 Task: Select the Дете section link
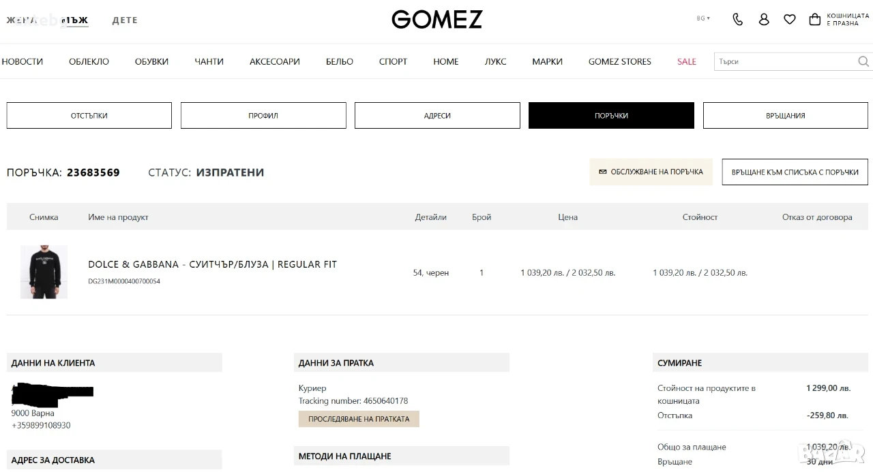coord(125,20)
